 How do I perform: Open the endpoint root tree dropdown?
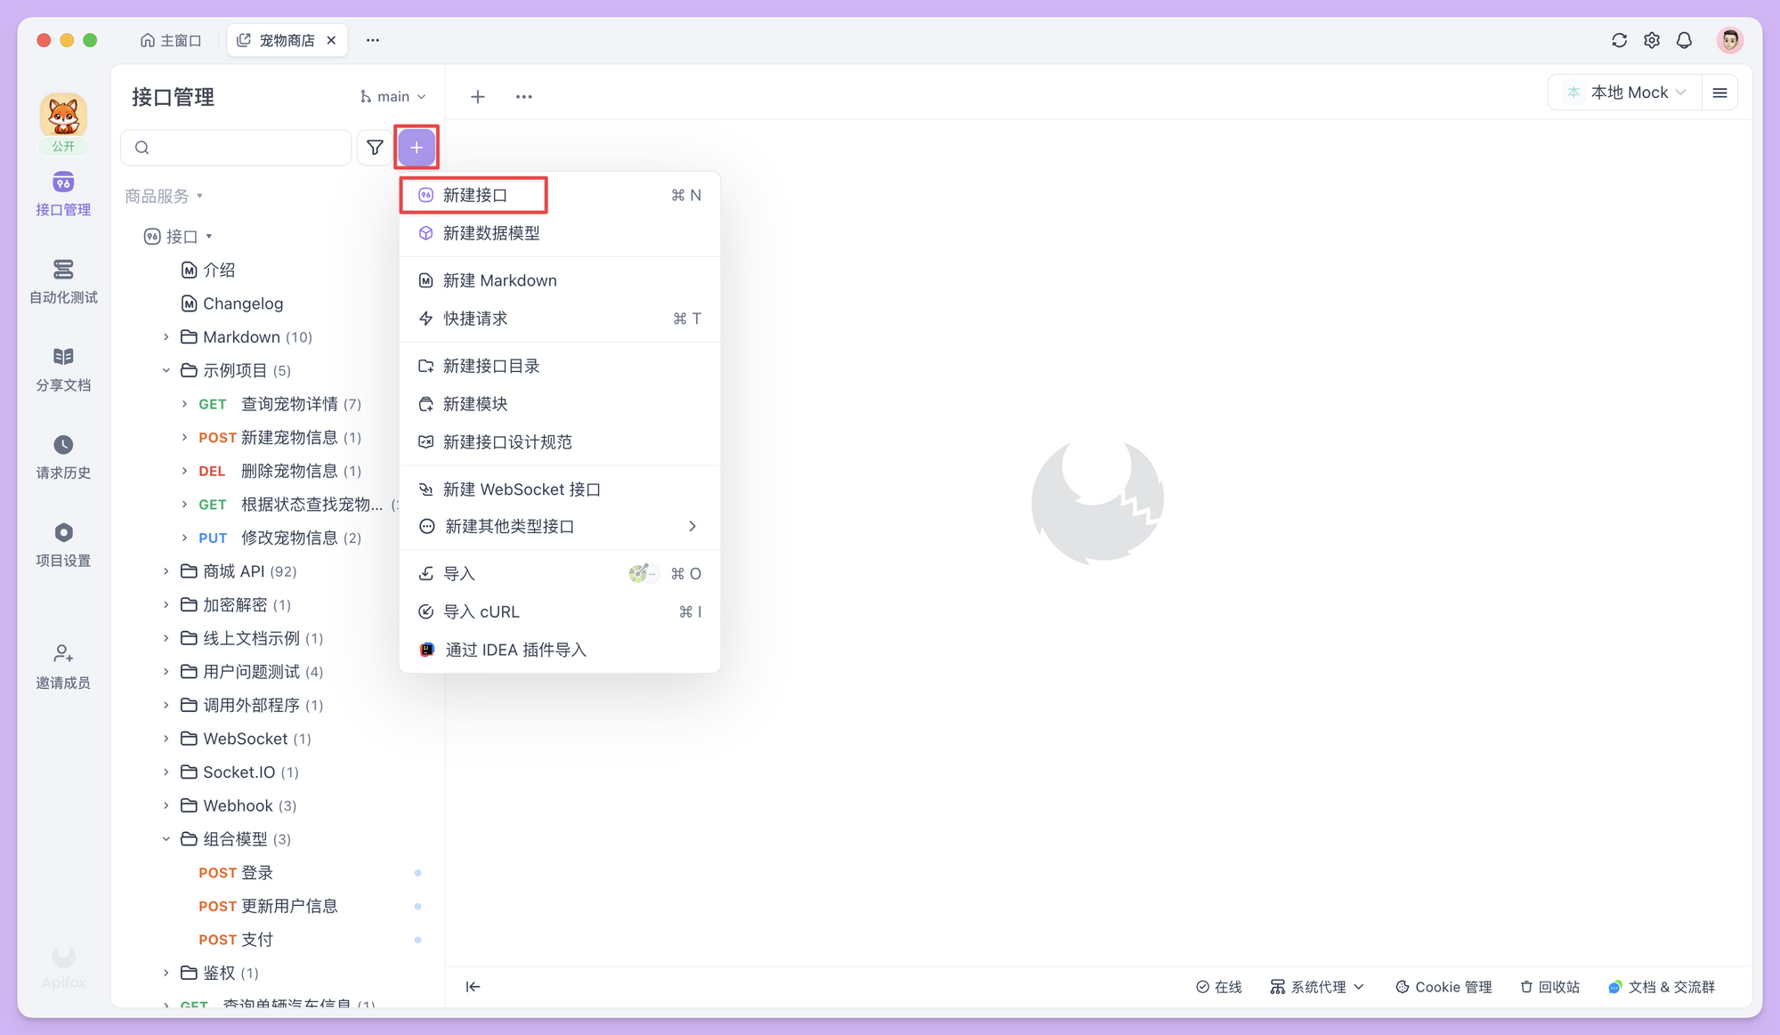178,237
